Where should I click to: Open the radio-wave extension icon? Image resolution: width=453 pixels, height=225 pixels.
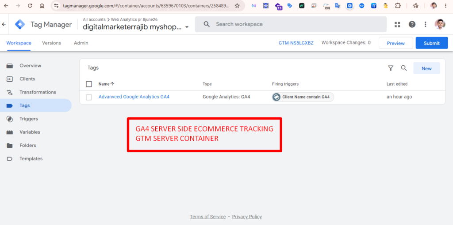click(253, 5)
